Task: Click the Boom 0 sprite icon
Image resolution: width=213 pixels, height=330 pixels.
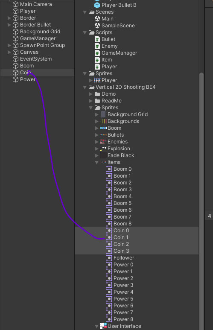Action: [x=109, y=169]
